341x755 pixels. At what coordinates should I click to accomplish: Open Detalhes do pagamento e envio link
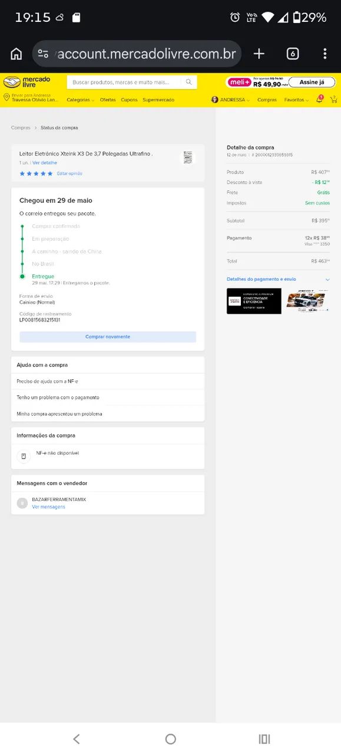[x=261, y=279]
